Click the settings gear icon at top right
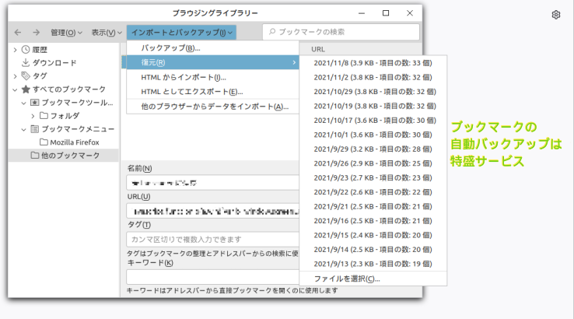This screenshot has height=319, width=574. click(x=556, y=15)
